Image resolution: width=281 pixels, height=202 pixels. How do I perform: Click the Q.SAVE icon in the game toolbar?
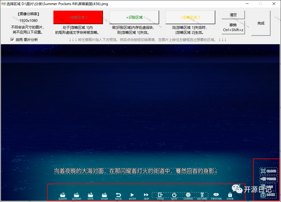point(62,196)
